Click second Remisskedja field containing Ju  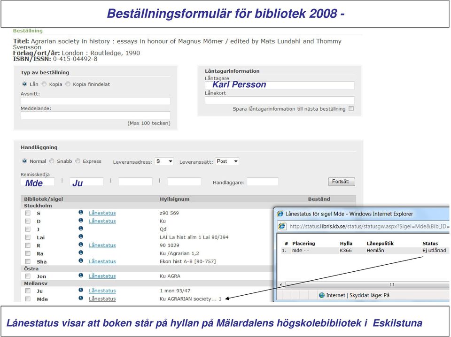[x=86, y=182]
